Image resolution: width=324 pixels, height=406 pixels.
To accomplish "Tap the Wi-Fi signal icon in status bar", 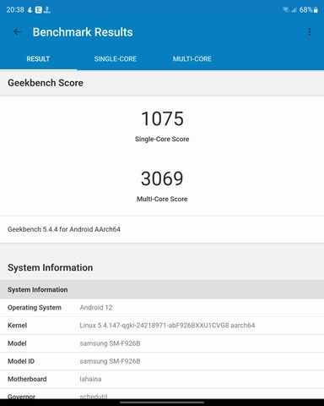I will point(286,10).
